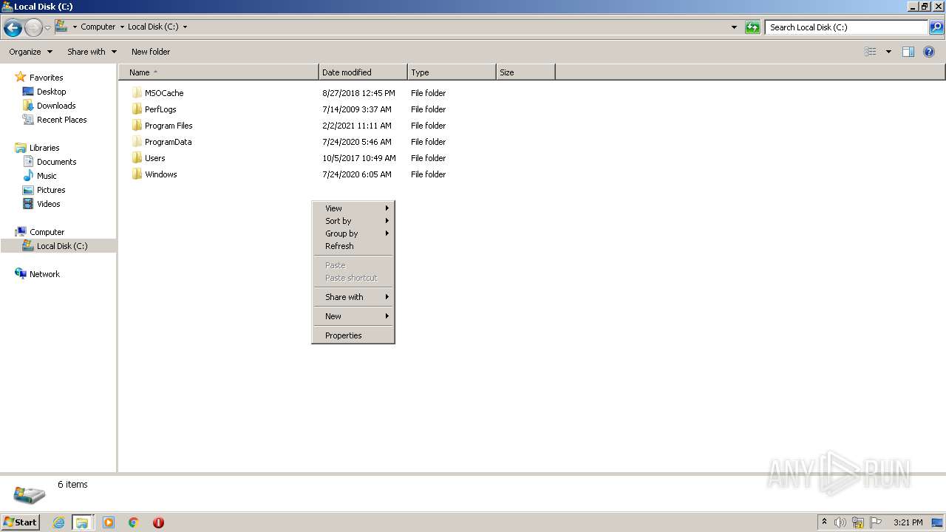Open the Music library
This screenshot has height=532, width=946.
click(47, 176)
